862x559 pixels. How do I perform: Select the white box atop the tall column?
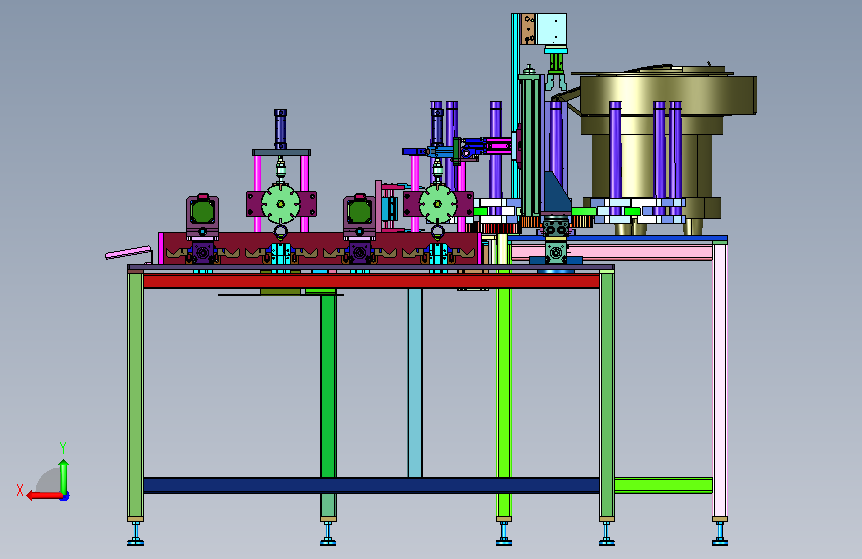(552, 29)
